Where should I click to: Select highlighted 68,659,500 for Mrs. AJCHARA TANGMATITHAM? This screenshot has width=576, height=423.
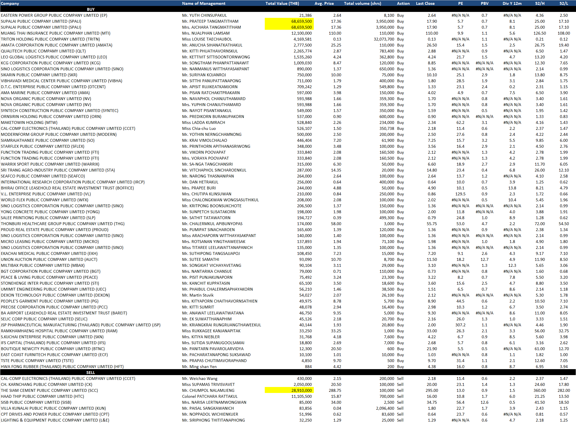(x=289, y=27)
